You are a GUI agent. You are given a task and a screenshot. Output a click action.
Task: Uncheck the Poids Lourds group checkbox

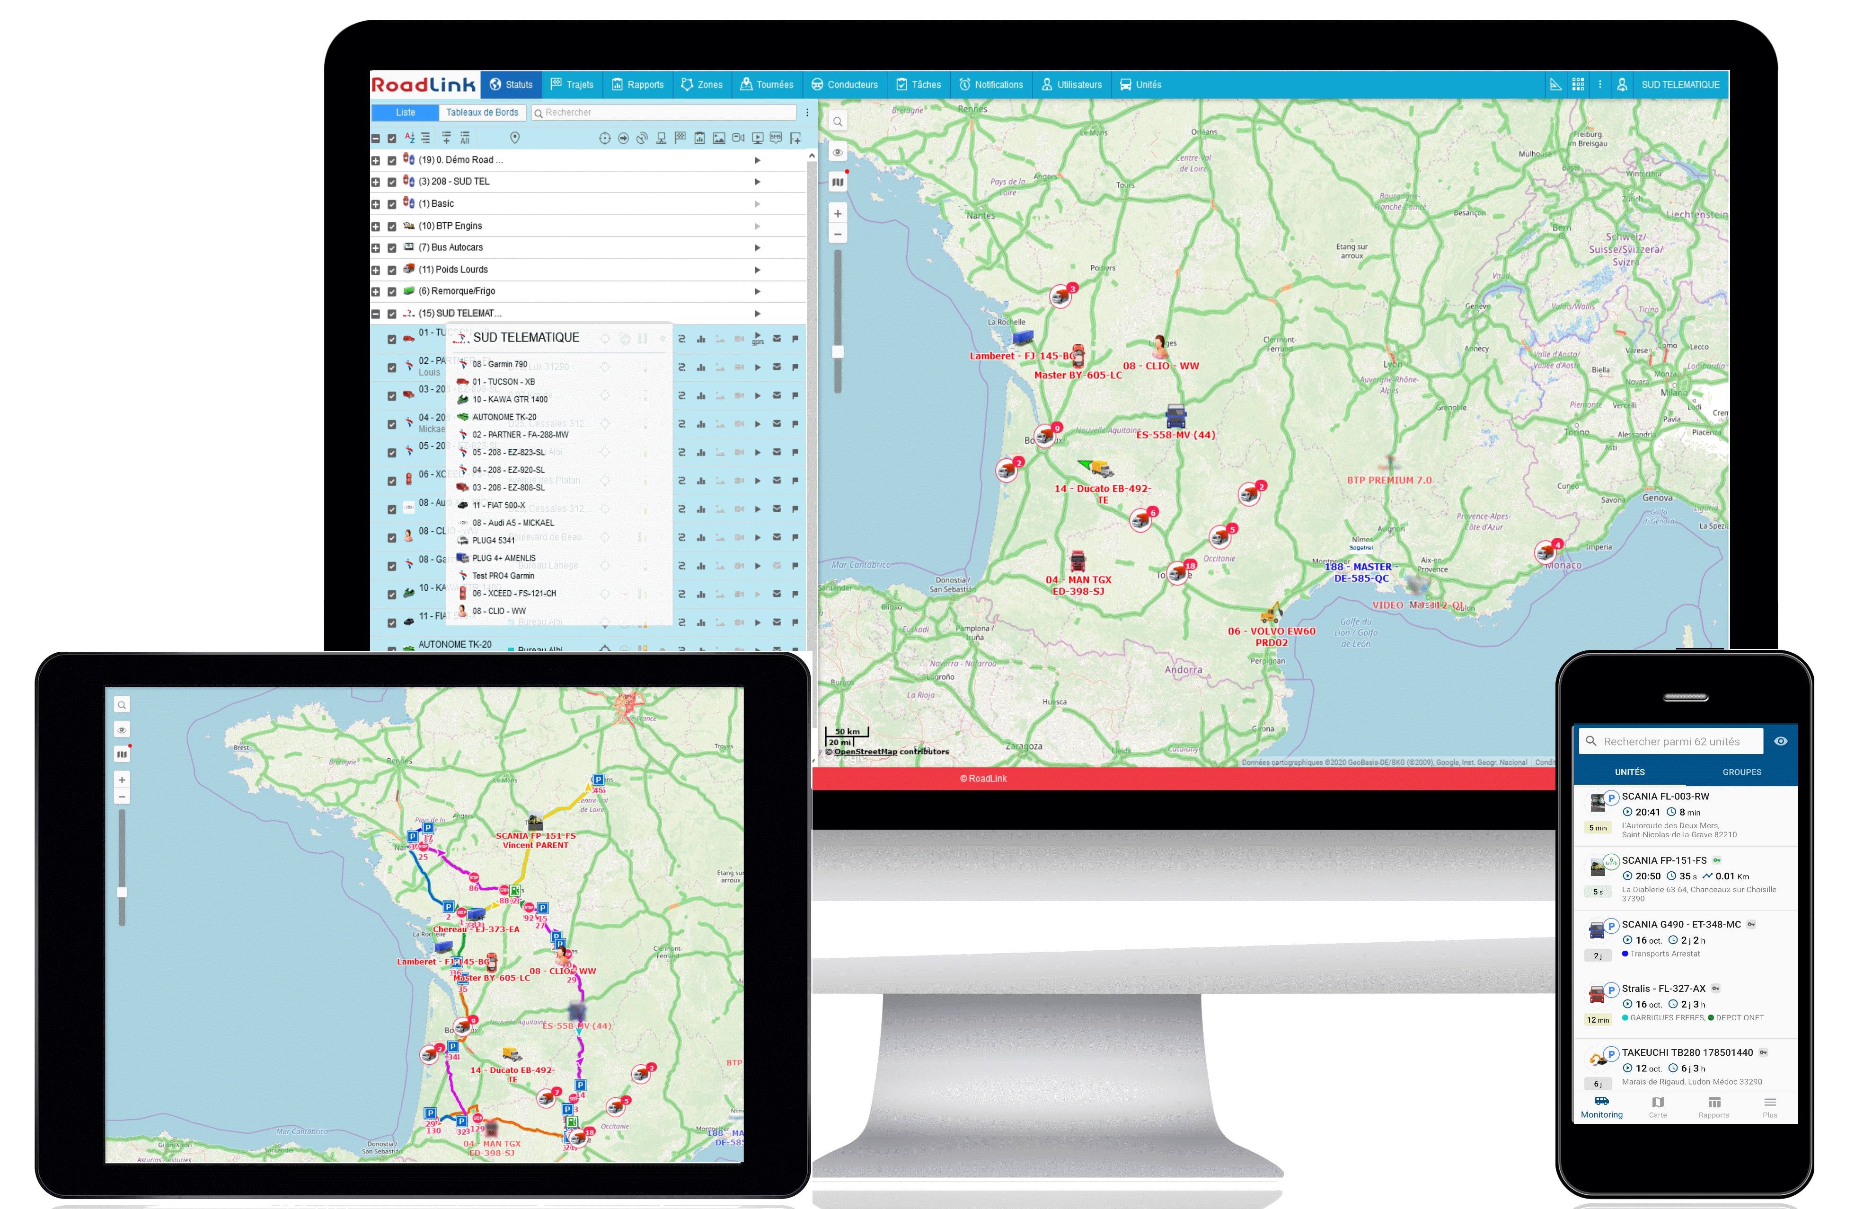click(391, 270)
